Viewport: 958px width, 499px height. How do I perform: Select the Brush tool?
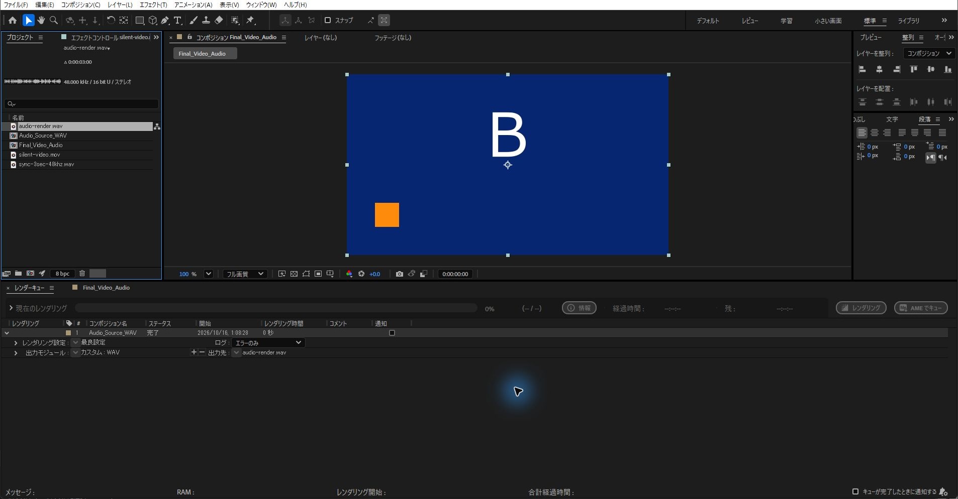(x=194, y=21)
